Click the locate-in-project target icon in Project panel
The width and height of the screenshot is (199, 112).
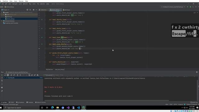pyautogui.click(x=27, y=10)
